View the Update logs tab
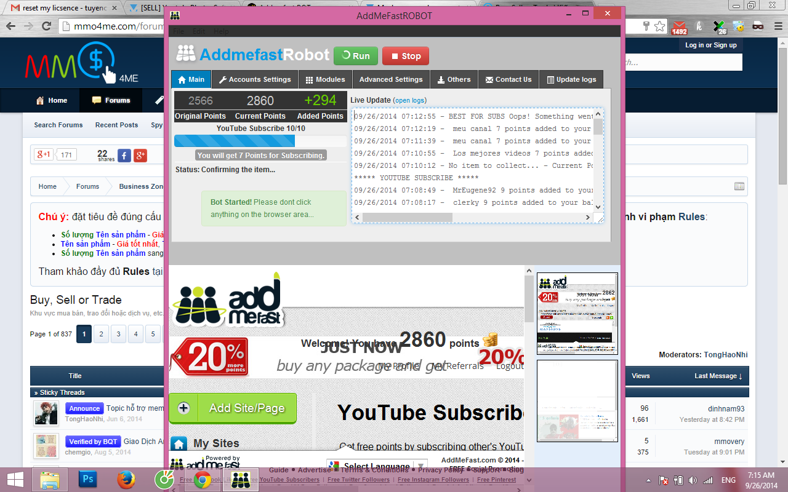The width and height of the screenshot is (788, 492). coord(571,79)
